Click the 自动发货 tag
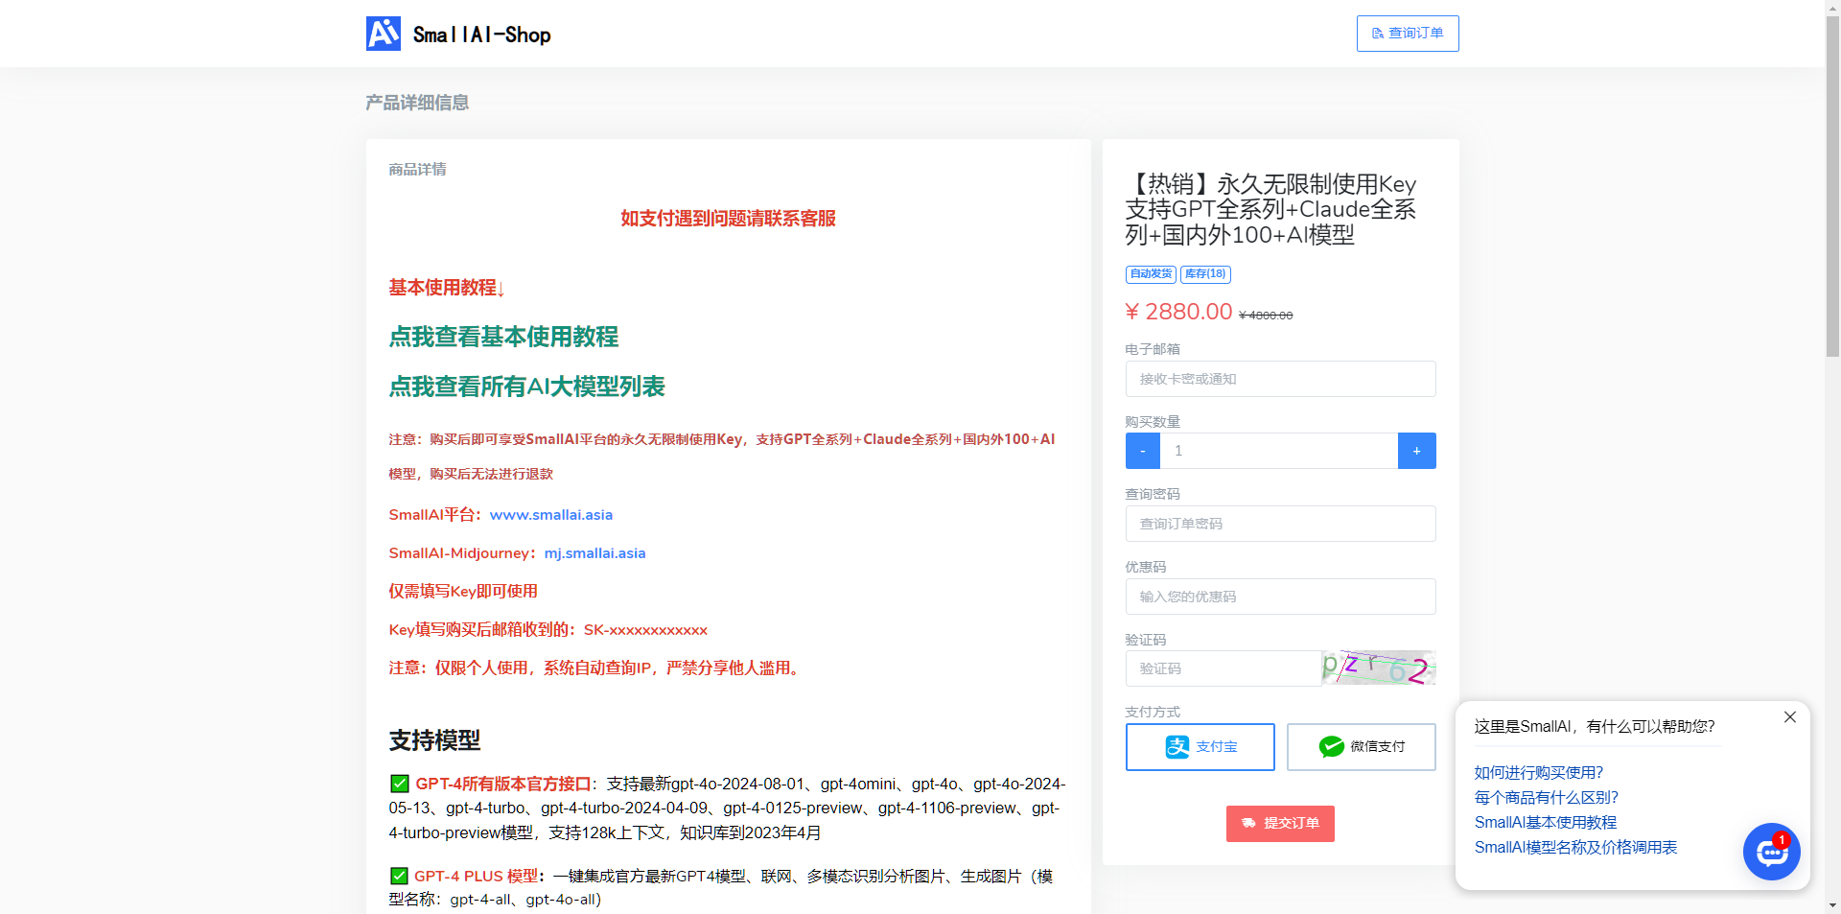The image size is (1841, 914). pyautogui.click(x=1151, y=274)
